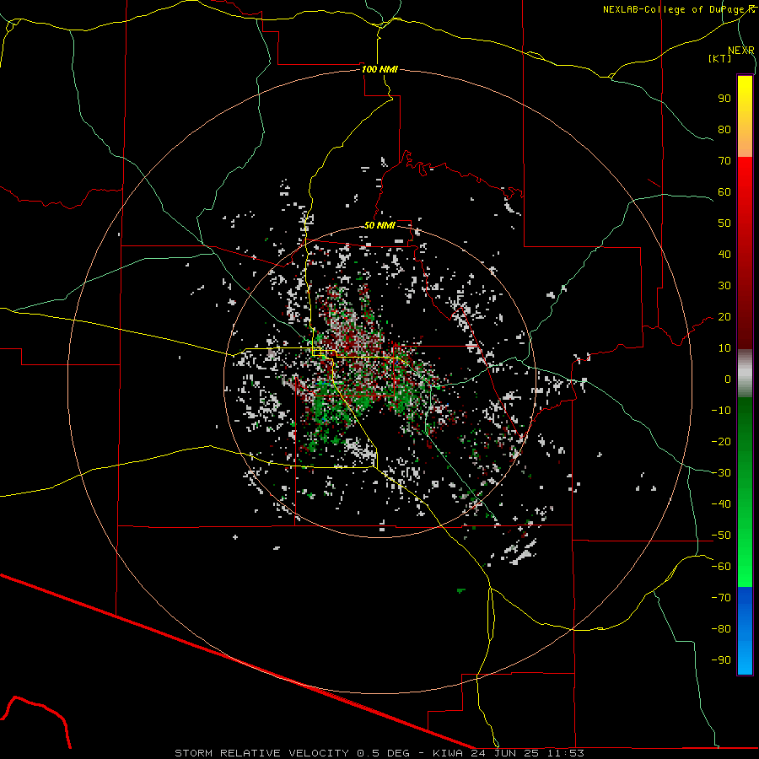Image resolution: width=759 pixels, height=759 pixels.
Task: Click the -40 value on velocity scale
Action: click(721, 504)
